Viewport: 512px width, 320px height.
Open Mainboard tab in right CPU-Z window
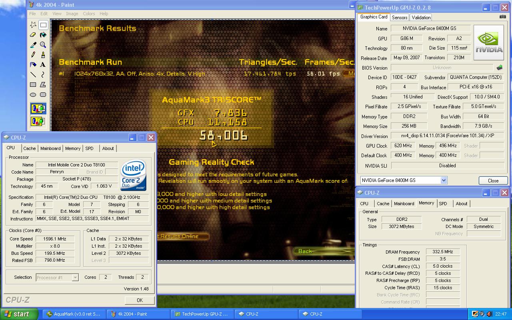(x=404, y=204)
